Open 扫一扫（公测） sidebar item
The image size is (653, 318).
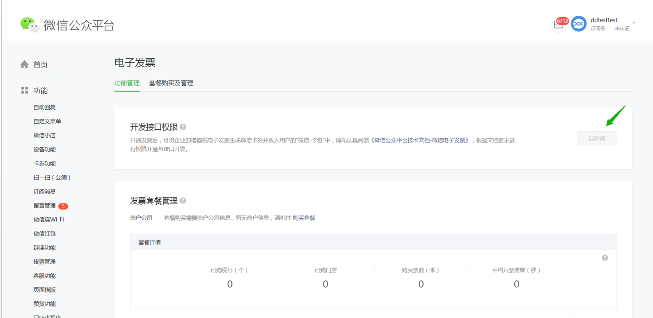[52, 178]
